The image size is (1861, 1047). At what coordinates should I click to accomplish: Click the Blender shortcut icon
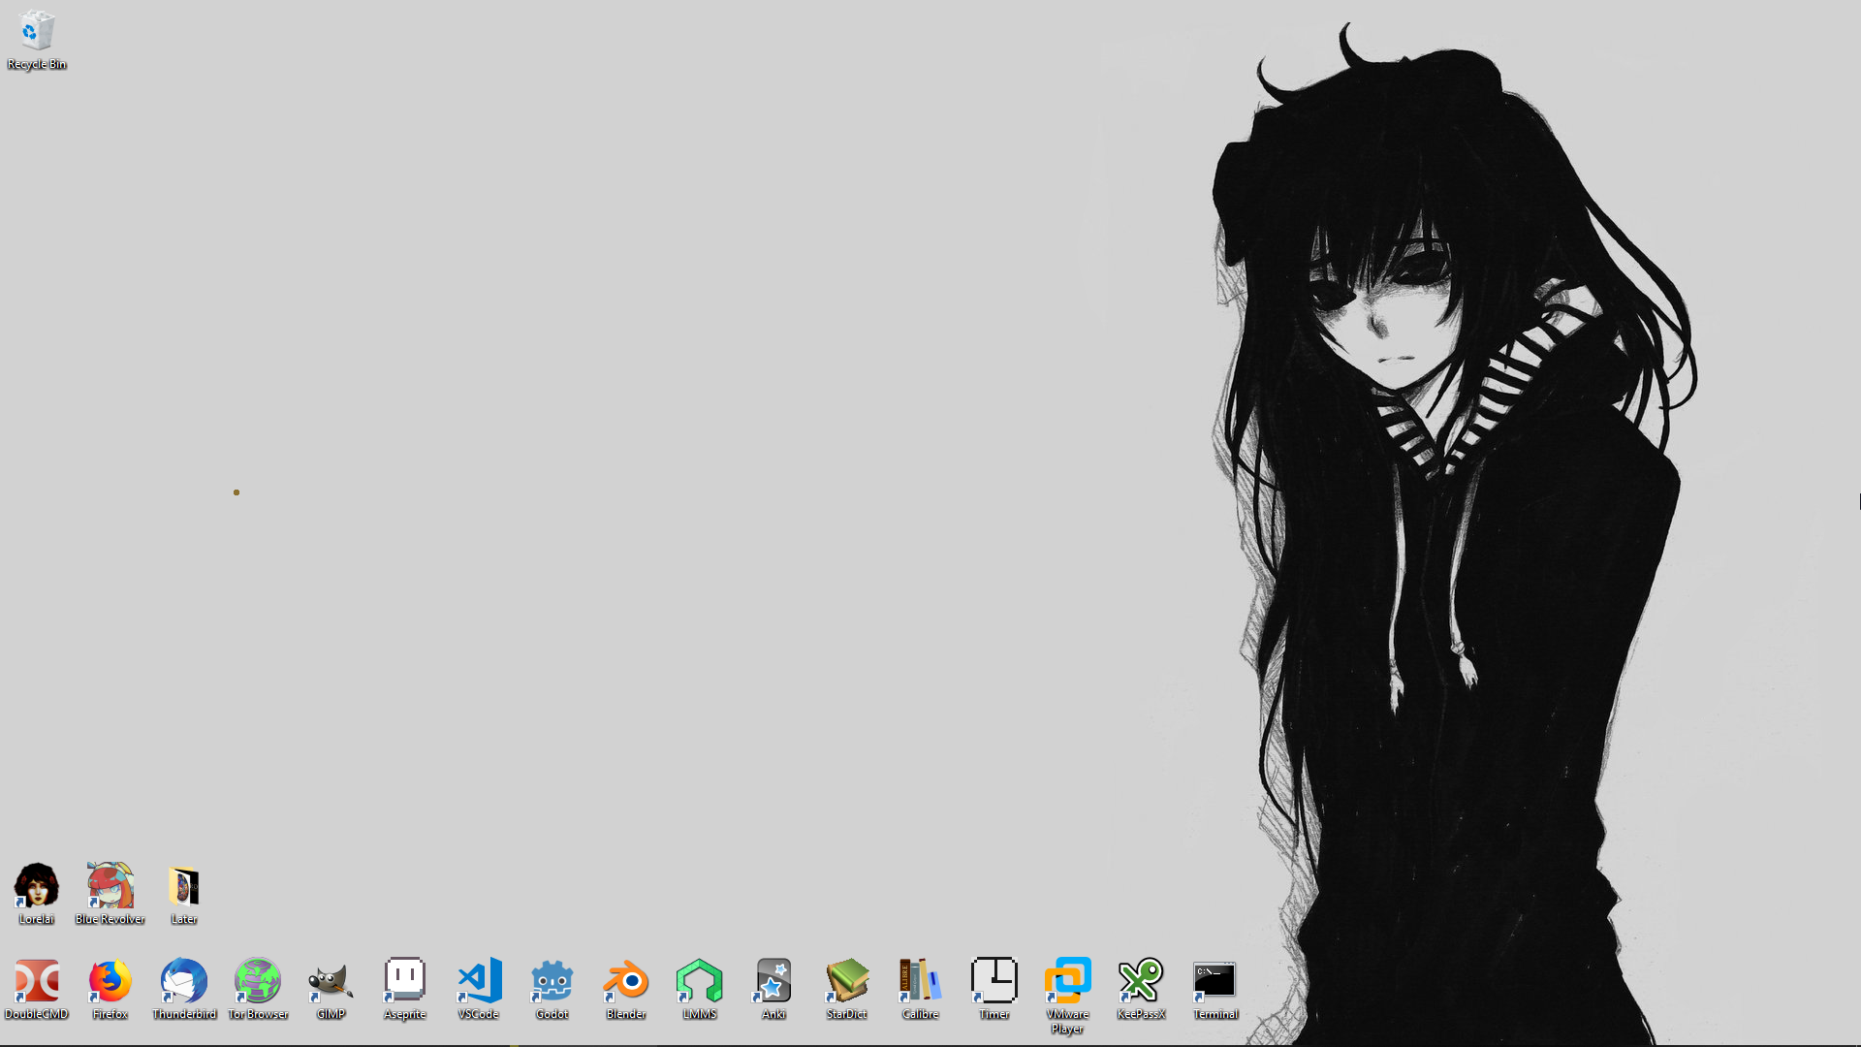(x=626, y=981)
